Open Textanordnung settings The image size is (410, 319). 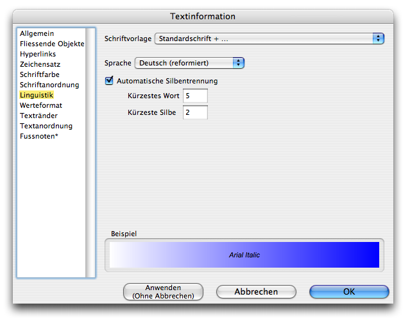pos(46,126)
